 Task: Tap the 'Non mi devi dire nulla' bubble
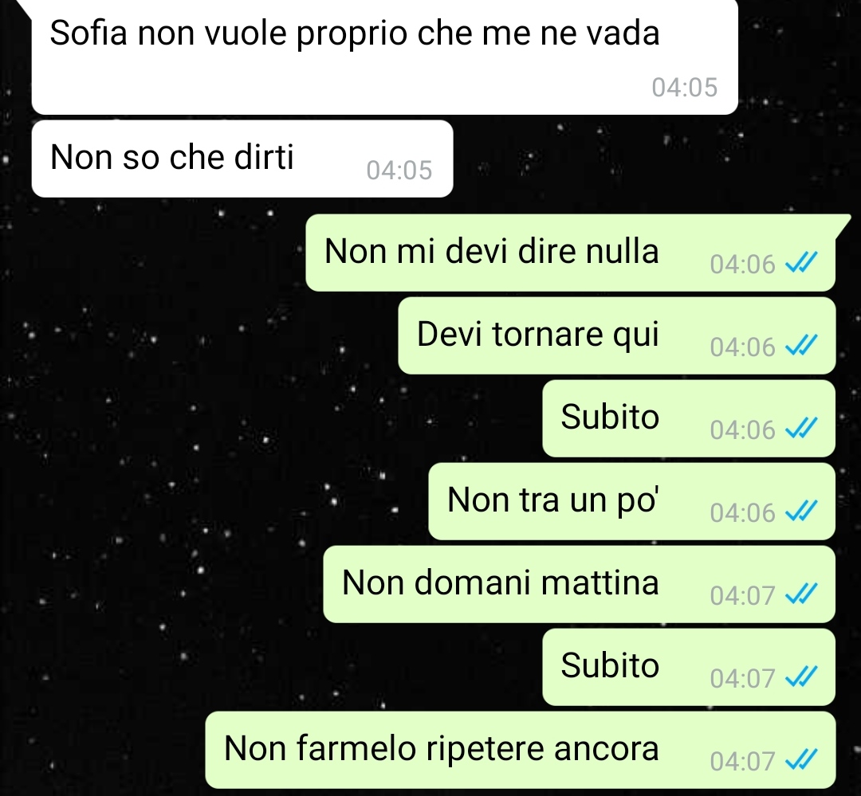point(571,253)
